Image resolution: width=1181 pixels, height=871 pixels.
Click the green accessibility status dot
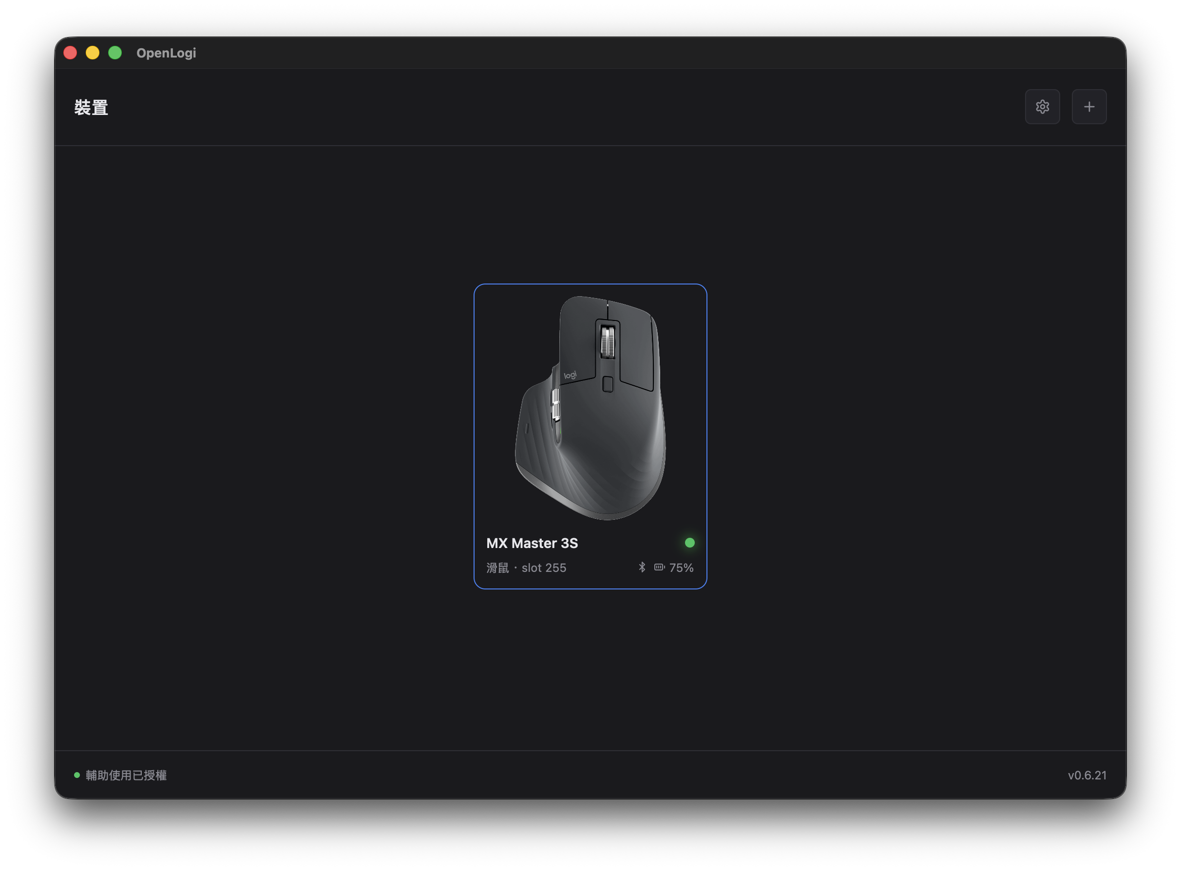[77, 775]
